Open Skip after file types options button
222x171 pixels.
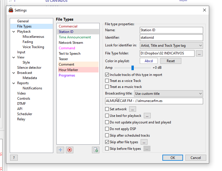point(144,142)
